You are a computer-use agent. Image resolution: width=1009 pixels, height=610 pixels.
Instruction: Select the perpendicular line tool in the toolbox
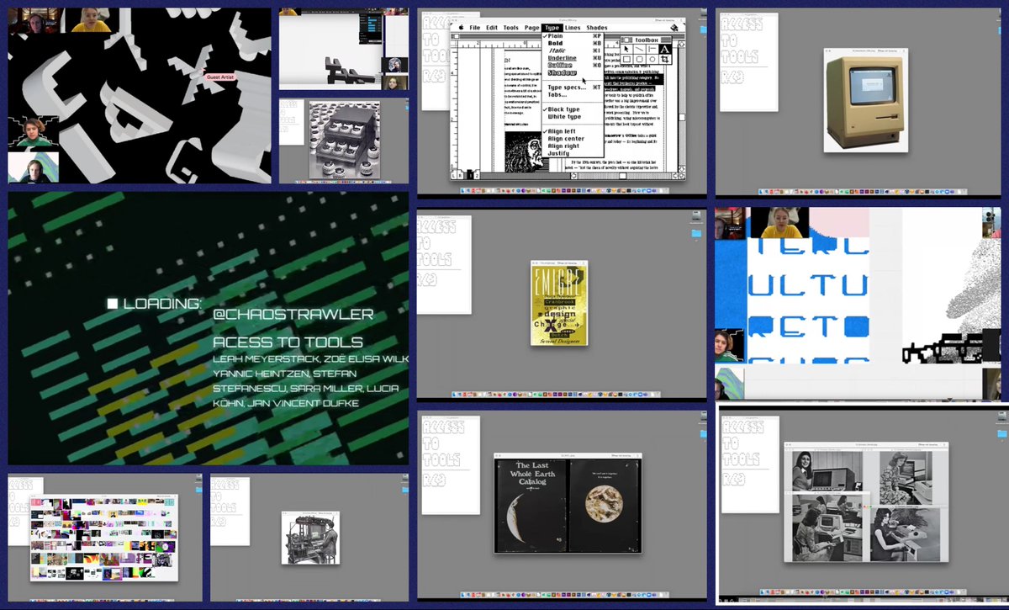tap(652, 49)
